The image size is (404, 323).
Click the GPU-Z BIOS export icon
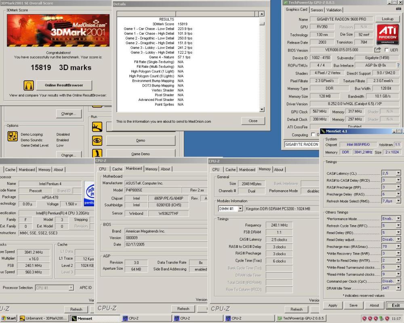coord(378,50)
